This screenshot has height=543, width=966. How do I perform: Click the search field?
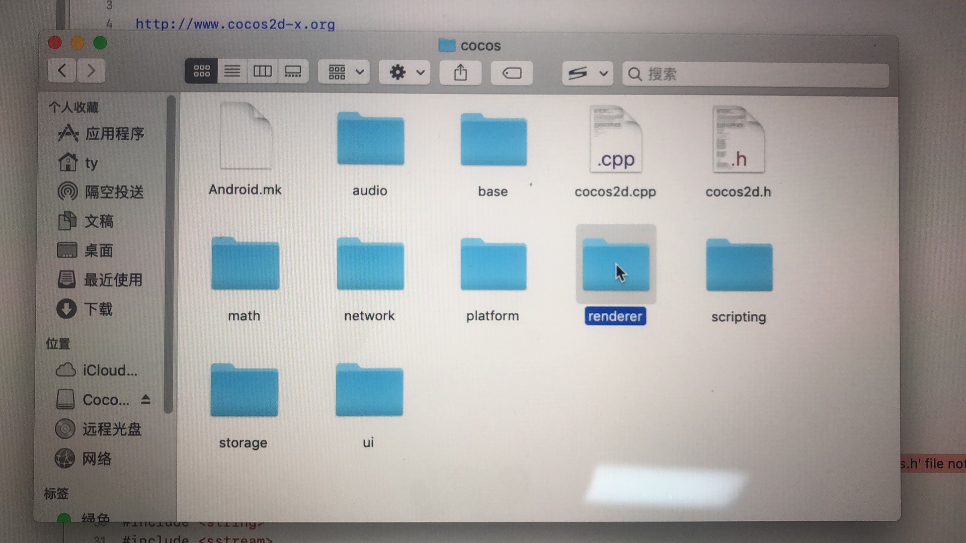click(x=755, y=74)
